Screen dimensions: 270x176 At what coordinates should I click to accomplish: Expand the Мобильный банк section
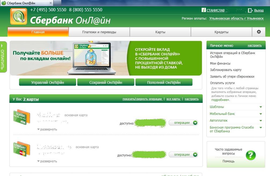pos(236,114)
